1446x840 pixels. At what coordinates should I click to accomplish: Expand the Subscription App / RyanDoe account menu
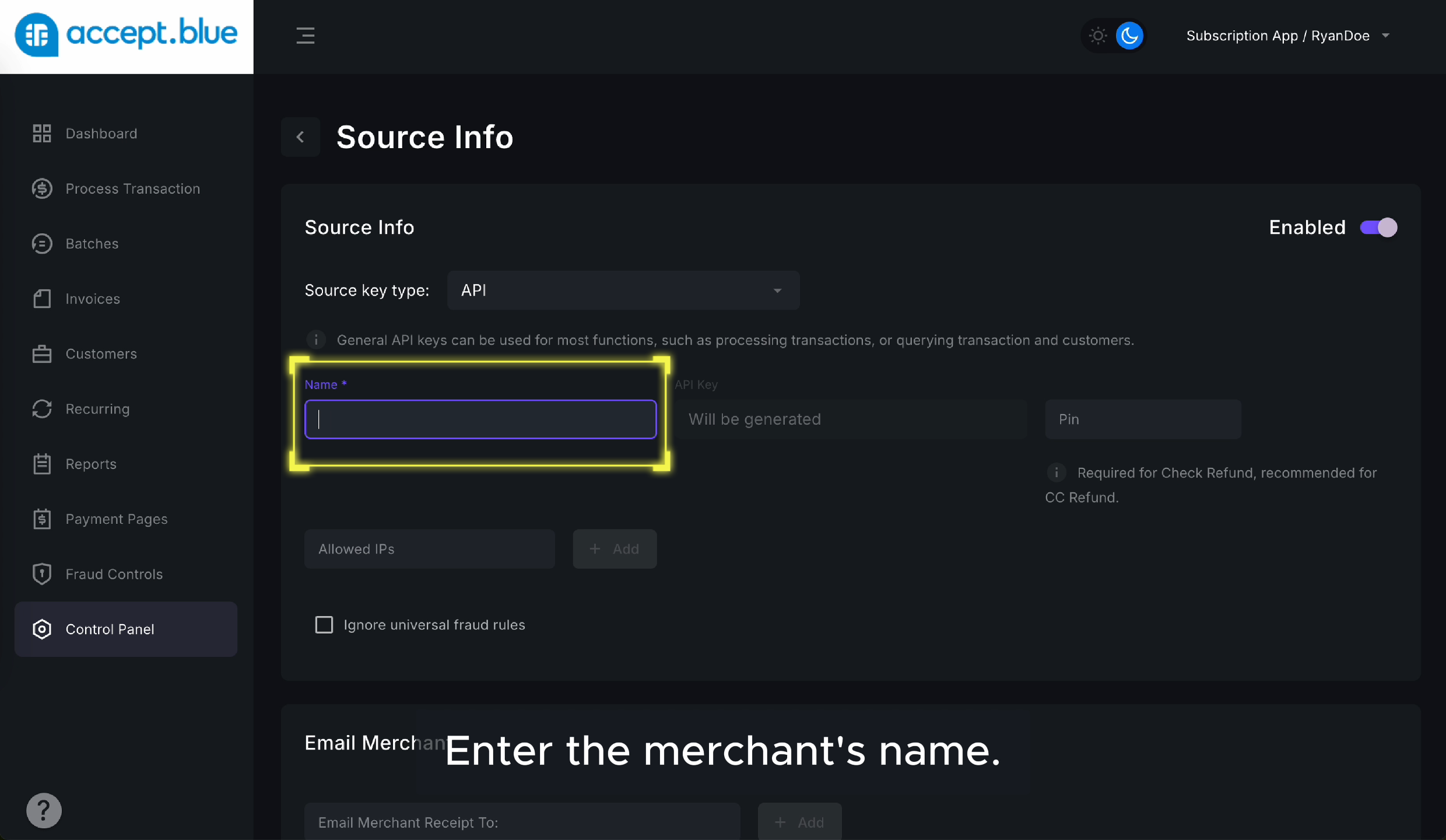click(1288, 36)
